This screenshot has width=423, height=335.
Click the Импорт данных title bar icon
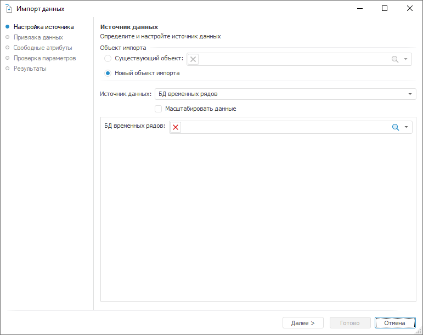click(9, 9)
